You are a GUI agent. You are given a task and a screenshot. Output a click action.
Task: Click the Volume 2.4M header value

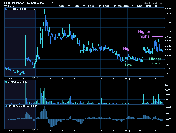point(127,6)
